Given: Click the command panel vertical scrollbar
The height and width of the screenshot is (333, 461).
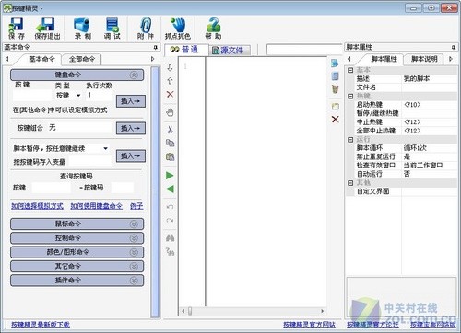Looking at the screenshot, I should 155,192.
